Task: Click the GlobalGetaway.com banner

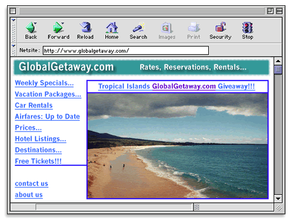Action: click(141, 67)
